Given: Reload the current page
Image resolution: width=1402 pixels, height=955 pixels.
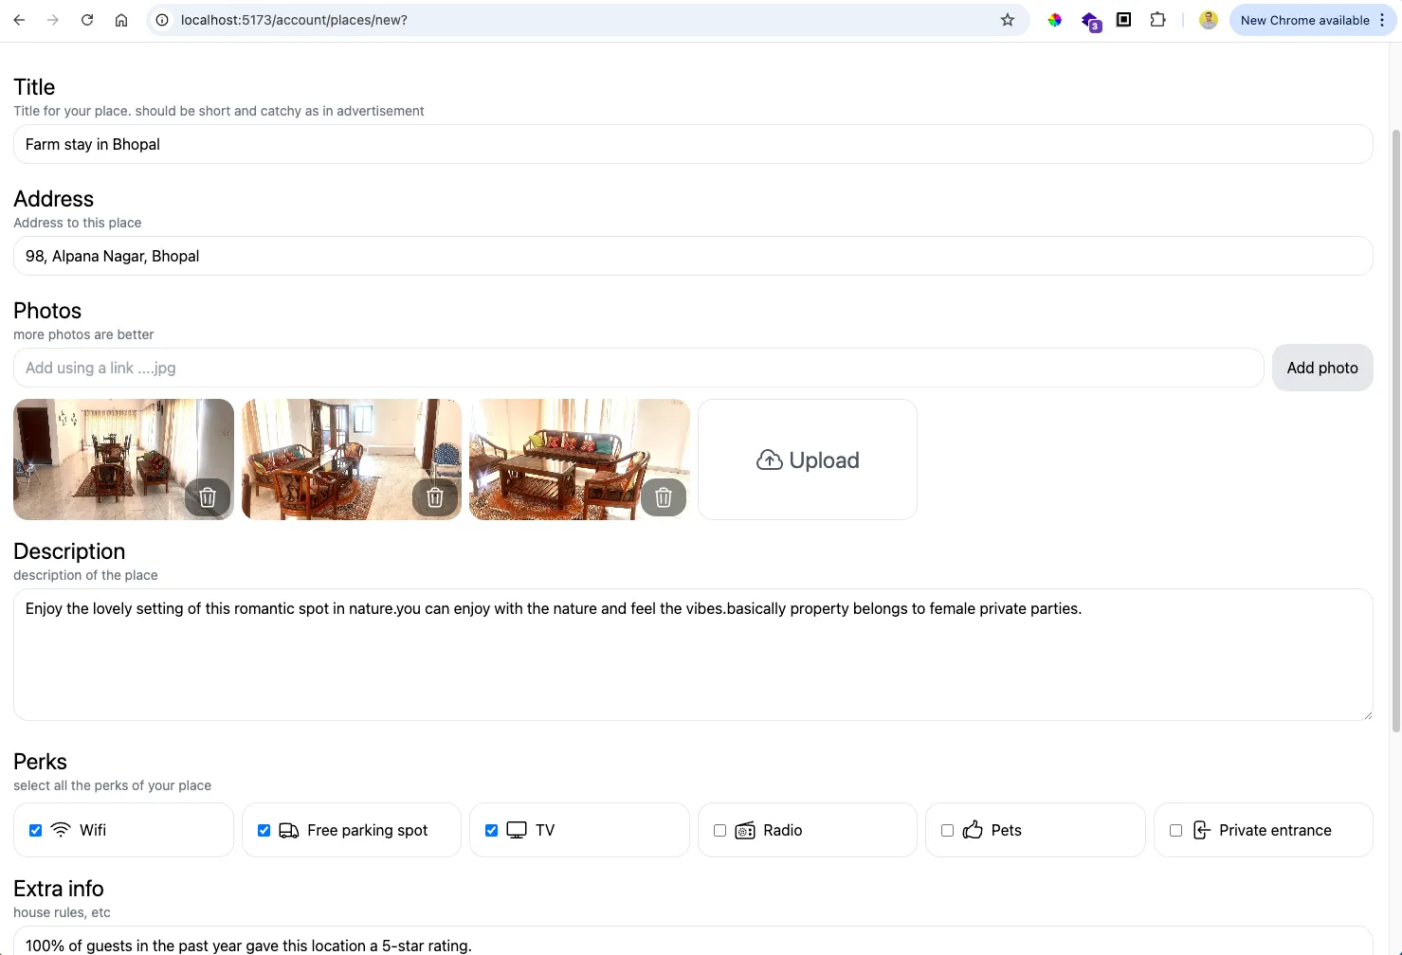Looking at the screenshot, I should coord(87,20).
